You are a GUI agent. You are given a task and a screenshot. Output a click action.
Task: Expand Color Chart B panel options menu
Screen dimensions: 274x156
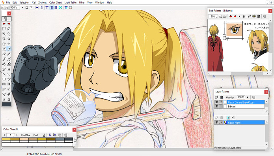[66, 135]
